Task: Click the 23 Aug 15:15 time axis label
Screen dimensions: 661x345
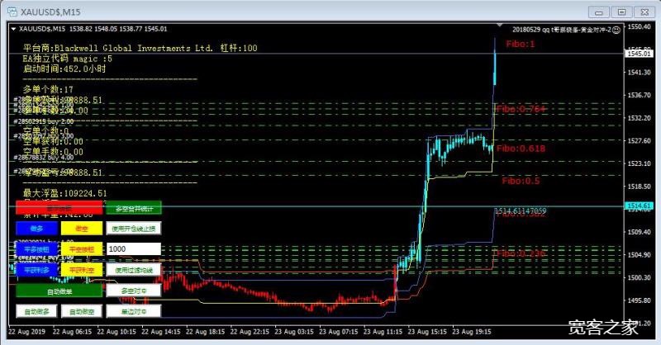Action: (427, 332)
